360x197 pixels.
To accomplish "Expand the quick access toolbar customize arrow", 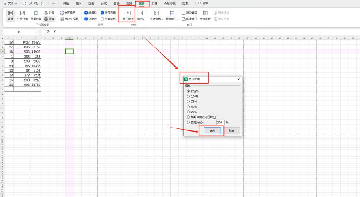I will 54,4.
